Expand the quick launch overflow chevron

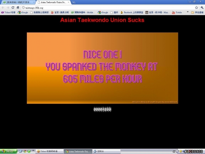point(33,150)
